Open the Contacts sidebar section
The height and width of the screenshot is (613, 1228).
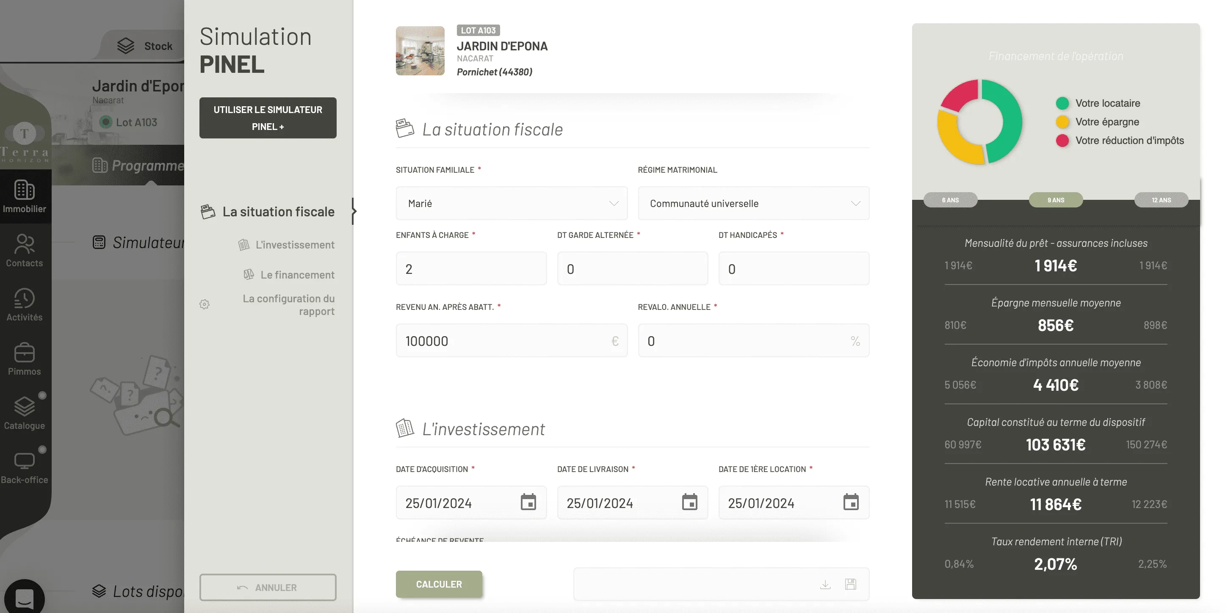24,251
